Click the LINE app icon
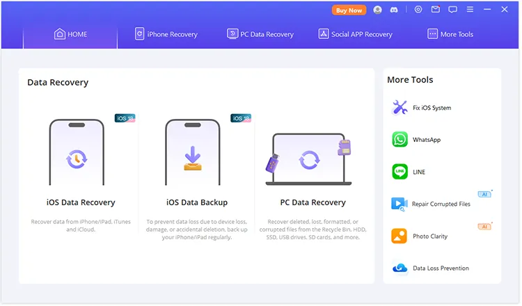 [400, 172]
